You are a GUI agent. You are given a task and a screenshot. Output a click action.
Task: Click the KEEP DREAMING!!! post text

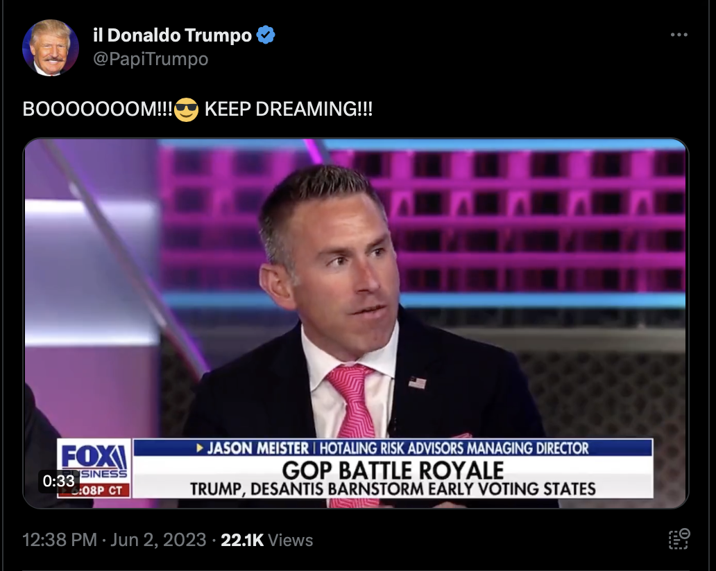289,109
